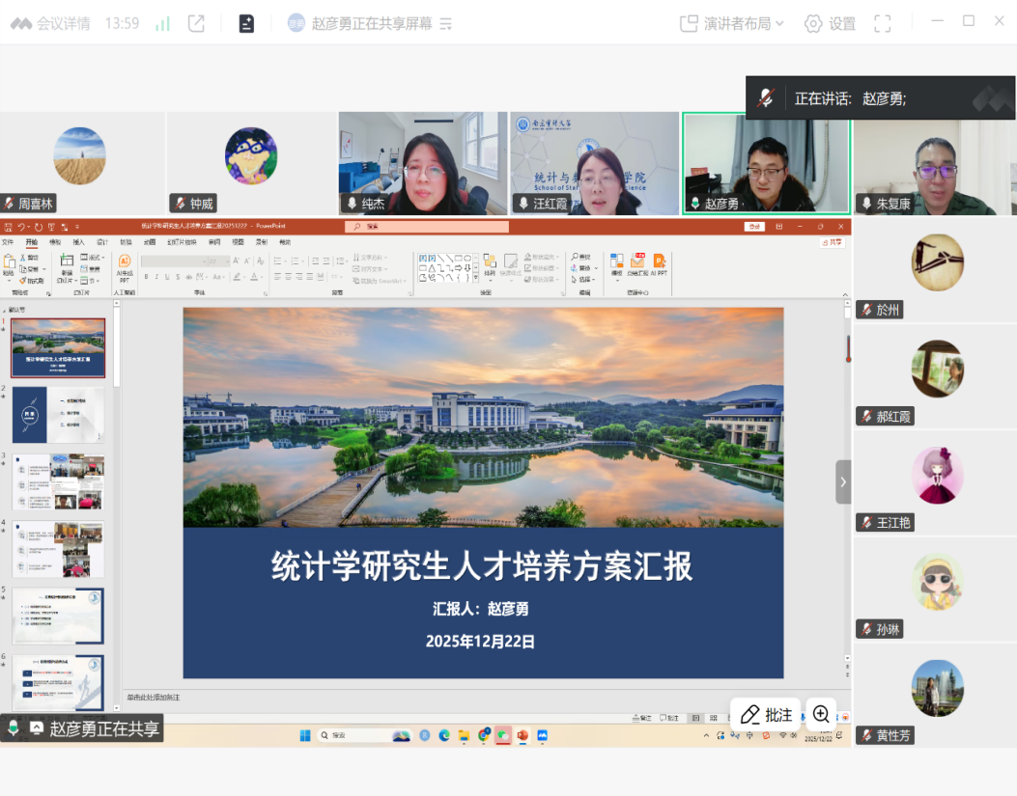Click the pop-out share window icon
The width and height of the screenshot is (1017, 796).
196,23
